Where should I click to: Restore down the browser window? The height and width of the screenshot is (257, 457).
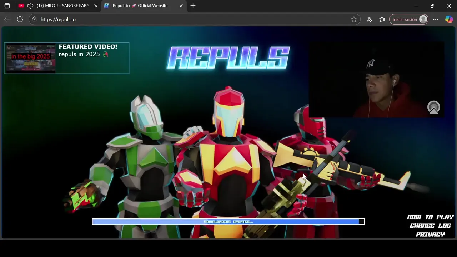click(x=432, y=6)
